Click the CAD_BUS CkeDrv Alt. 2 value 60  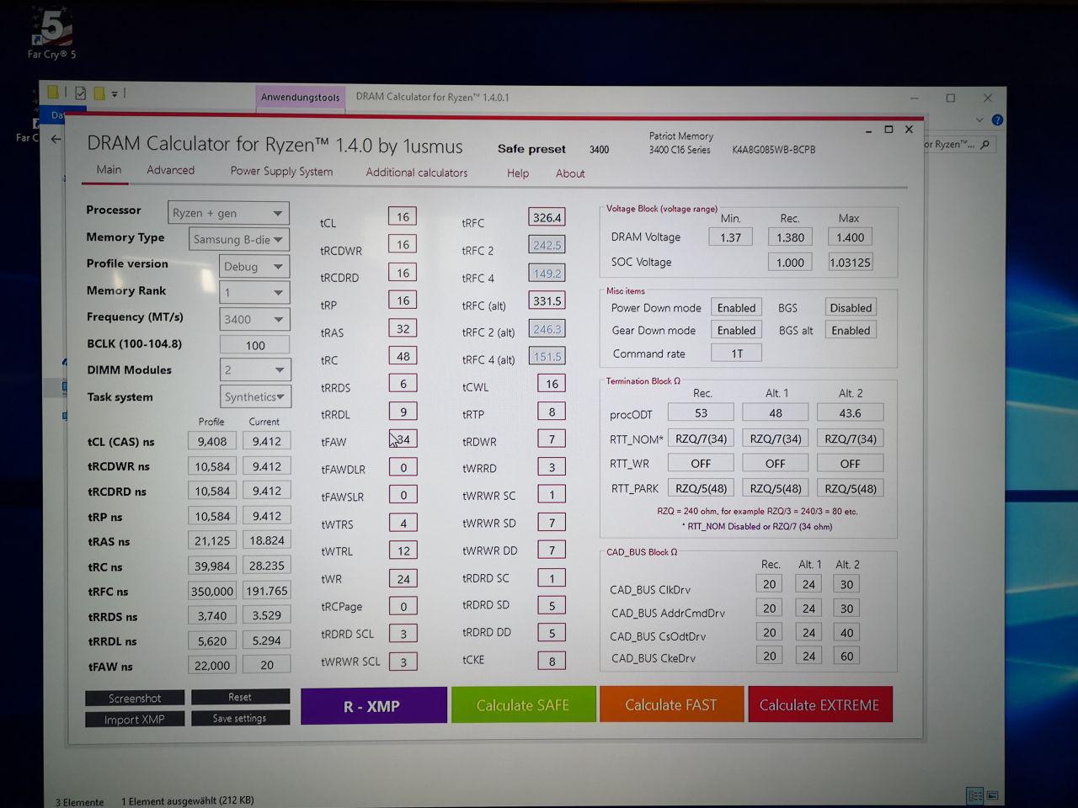click(846, 656)
